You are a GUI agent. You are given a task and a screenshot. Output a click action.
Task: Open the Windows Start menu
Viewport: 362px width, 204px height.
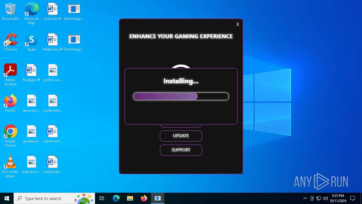(x=7, y=198)
